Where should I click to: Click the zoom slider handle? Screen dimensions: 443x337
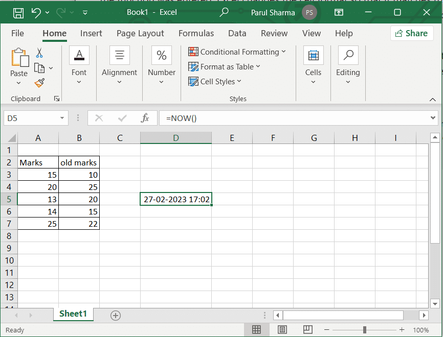pyautogui.click(x=364, y=330)
